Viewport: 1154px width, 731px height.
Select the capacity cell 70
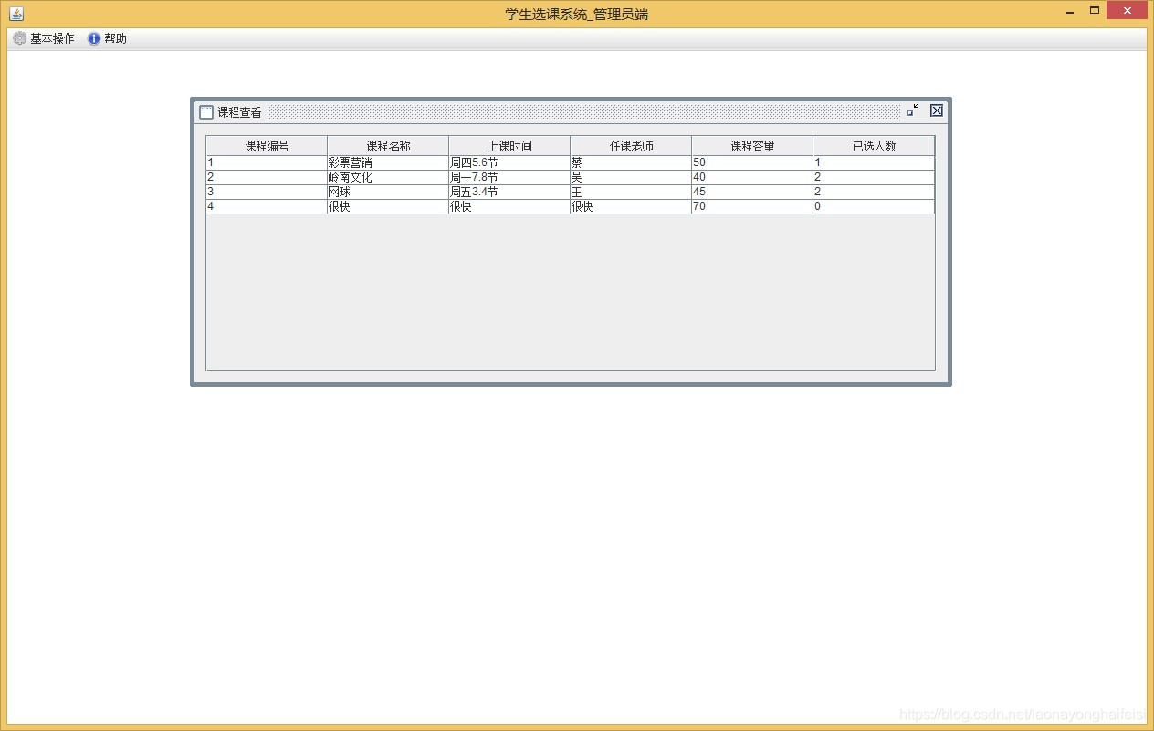[752, 206]
